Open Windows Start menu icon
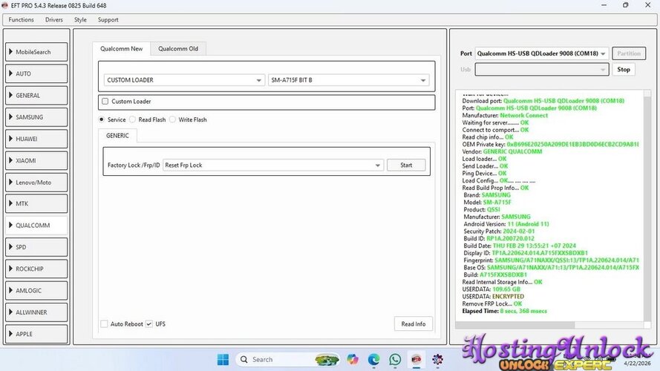 pos(223,360)
